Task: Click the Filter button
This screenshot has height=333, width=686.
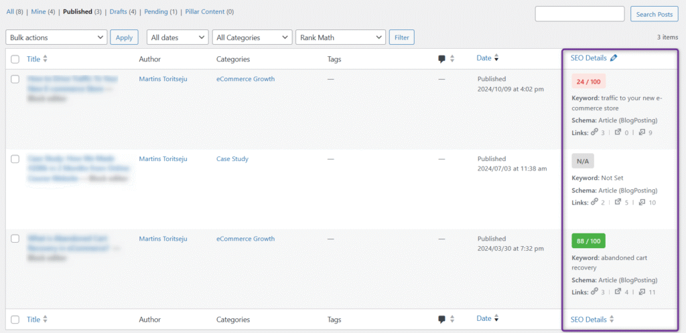Action: pos(402,37)
